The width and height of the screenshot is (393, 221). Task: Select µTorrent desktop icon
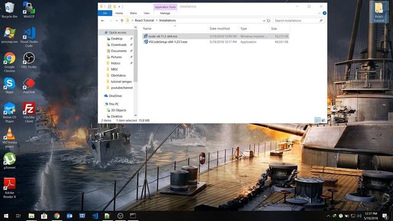click(x=9, y=161)
